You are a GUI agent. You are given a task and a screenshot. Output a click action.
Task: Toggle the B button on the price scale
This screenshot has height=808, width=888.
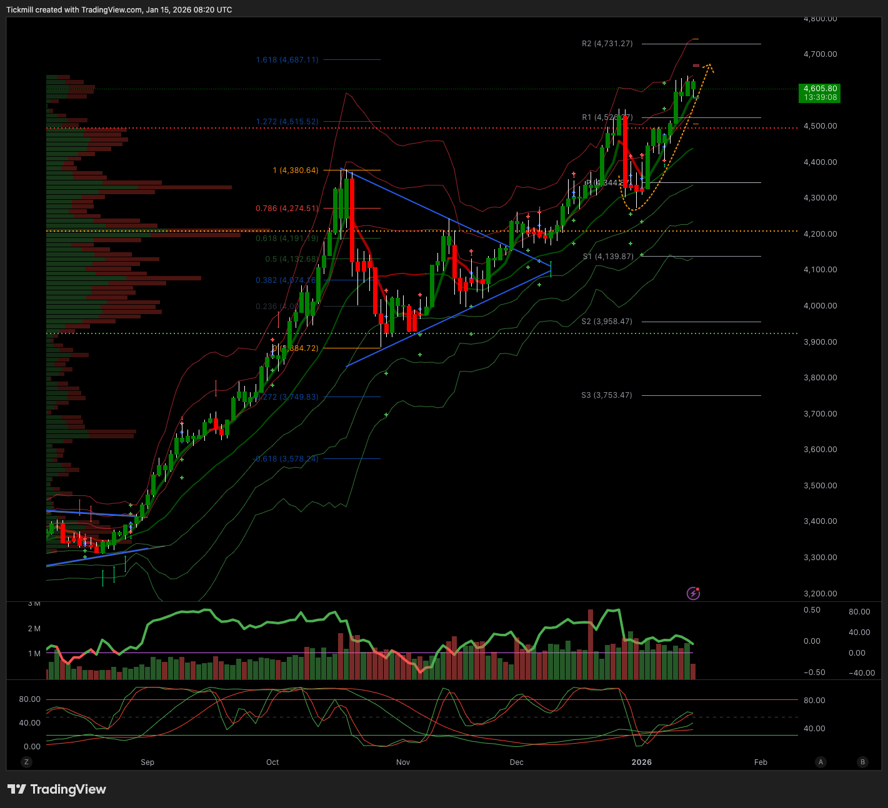[863, 762]
